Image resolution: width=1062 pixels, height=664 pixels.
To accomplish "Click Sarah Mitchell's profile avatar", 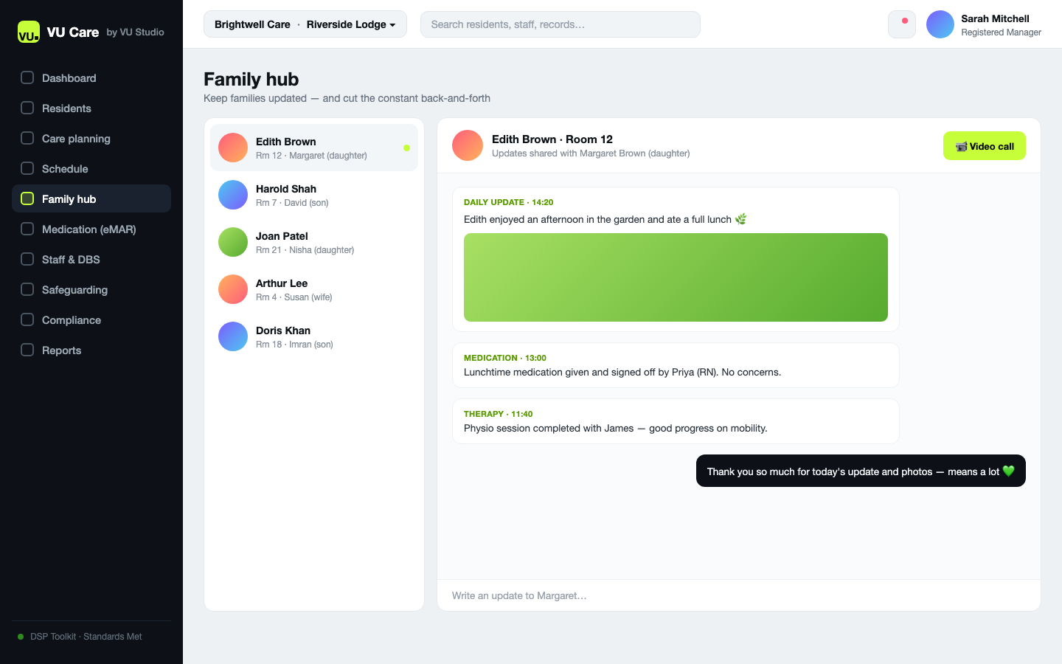I will click(940, 24).
